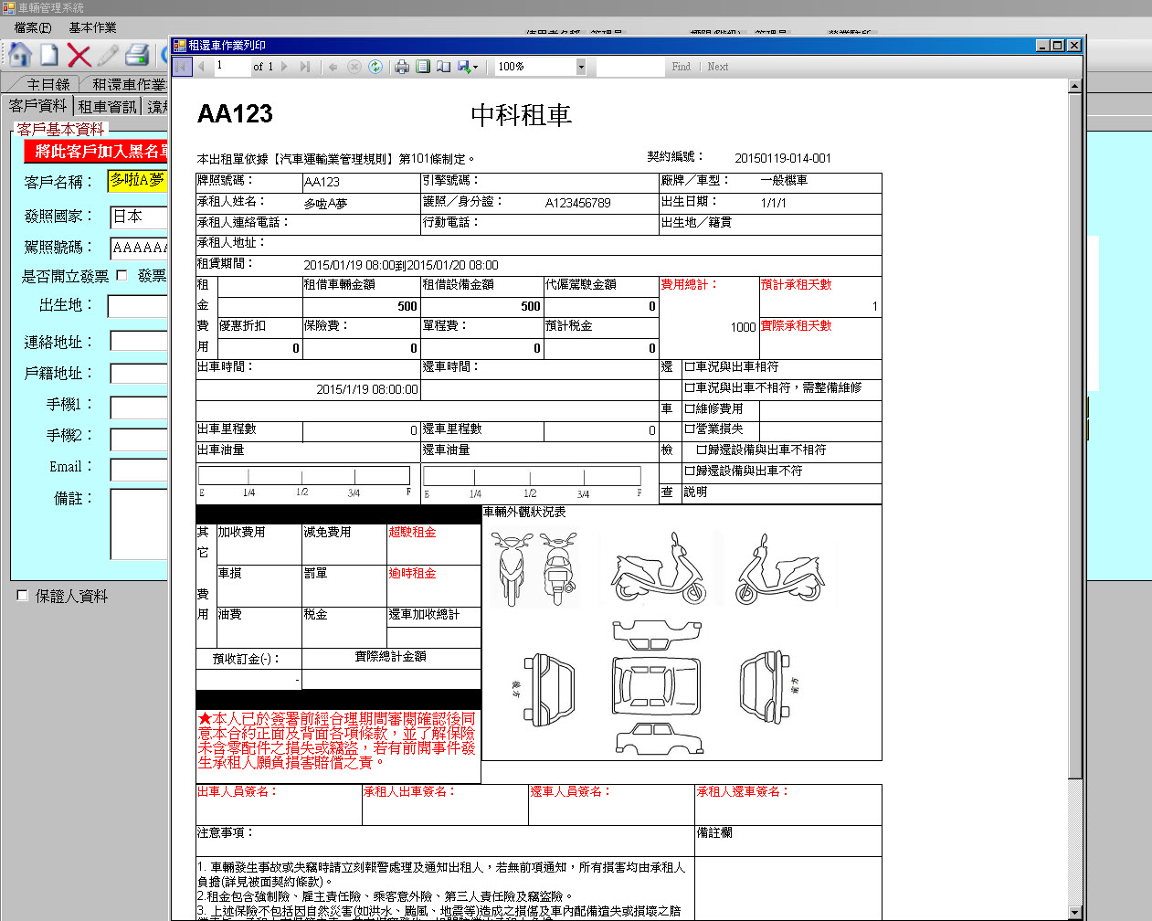Click the report scrollbar up arrow
Image resolution: width=1152 pixels, height=921 pixels.
pyautogui.click(x=1074, y=86)
